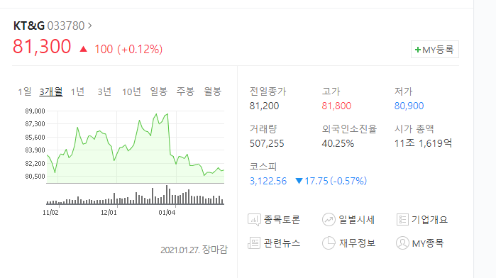Viewport: 496px width, 278px height.
Task: Open the 재무정보 pie chart icon
Action: point(329,243)
